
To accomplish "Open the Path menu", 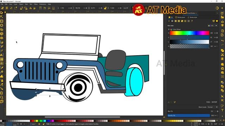I will 26,4.
